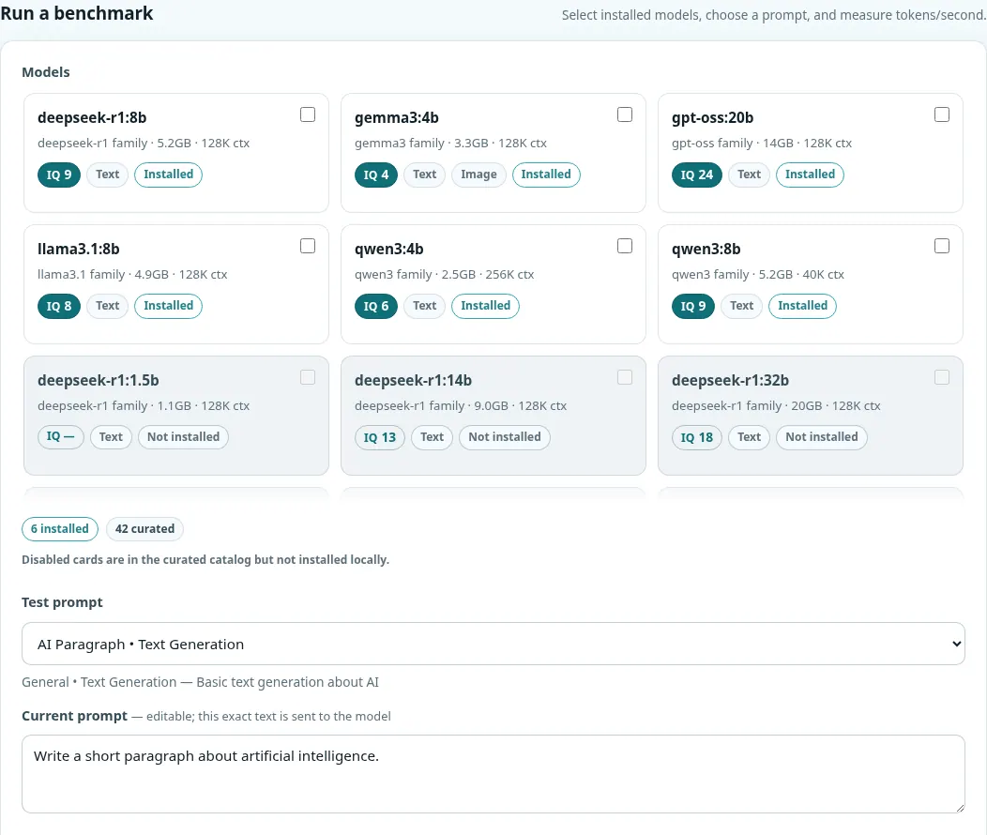The width and height of the screenshot is (987, 835).
Task: Click IQ 13 badge on deepseek-r1:14b
Action: [x=380, y=437]
